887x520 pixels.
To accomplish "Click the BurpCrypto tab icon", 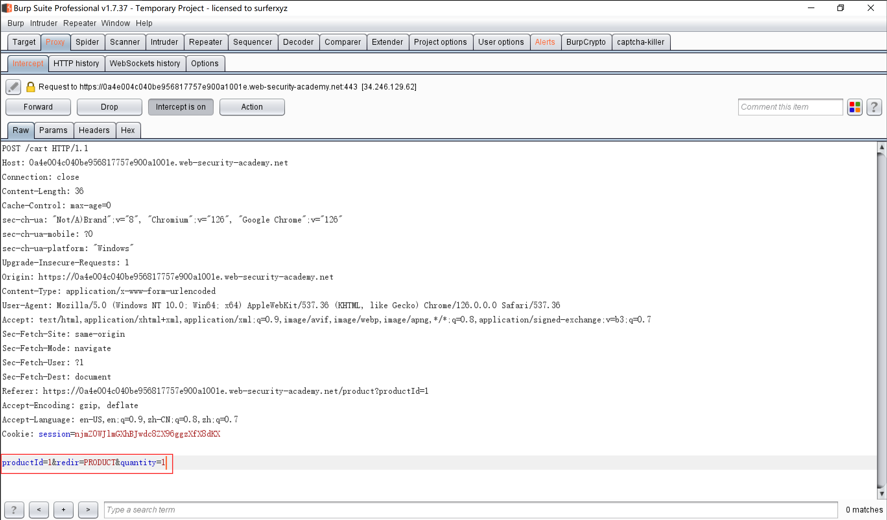I will 585,42.
